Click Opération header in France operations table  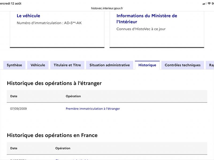(x=63, y=148)
